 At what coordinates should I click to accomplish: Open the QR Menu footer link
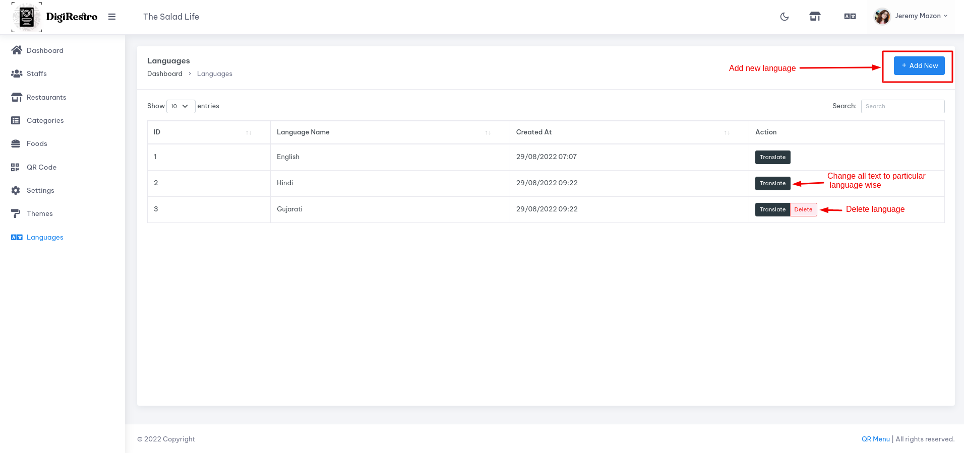pos(876,439)
